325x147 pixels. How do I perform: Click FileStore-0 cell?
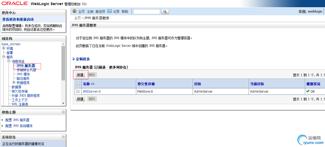click(145, 91)
